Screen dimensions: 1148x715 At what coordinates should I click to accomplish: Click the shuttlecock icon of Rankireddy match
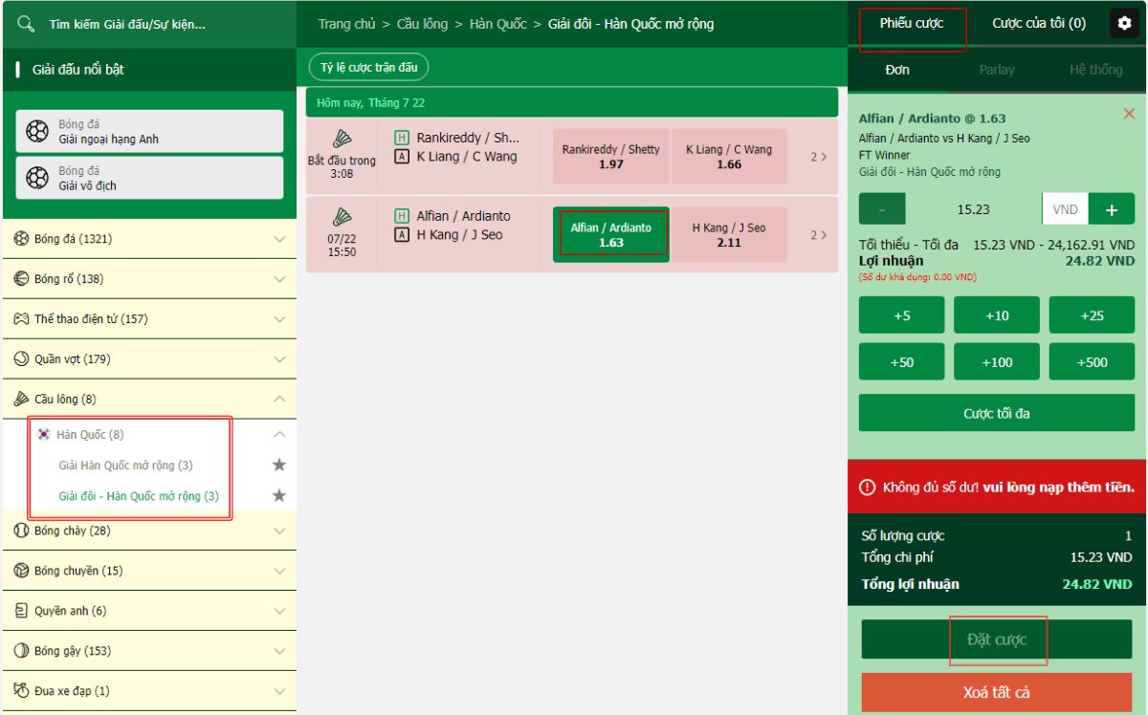pyautogui.click(x=342, y=140)
